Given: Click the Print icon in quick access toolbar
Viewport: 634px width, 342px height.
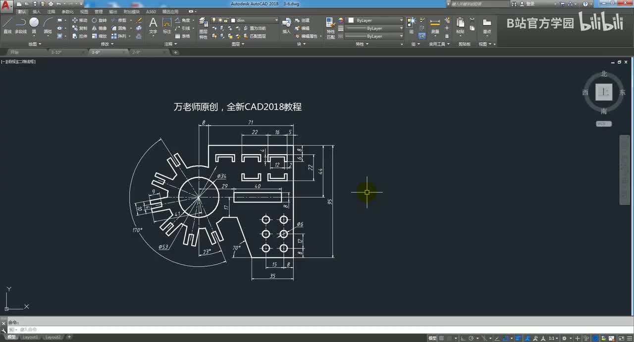Looking at the screenshot, I should 51,3.
